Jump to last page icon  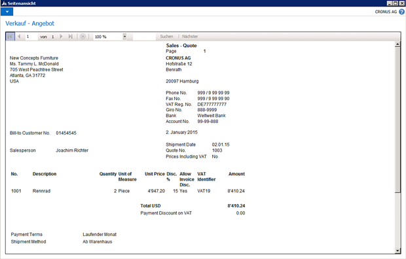71,37
